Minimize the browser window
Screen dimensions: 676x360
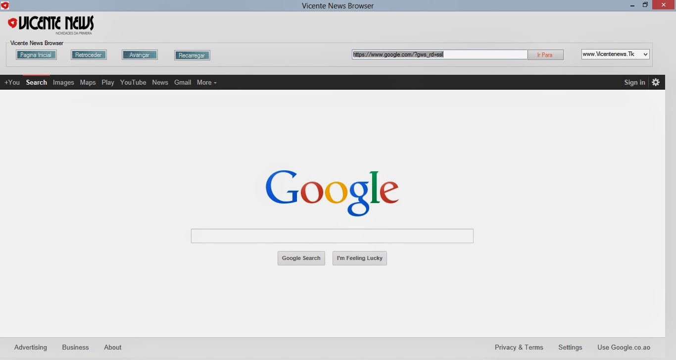[632, 5]
